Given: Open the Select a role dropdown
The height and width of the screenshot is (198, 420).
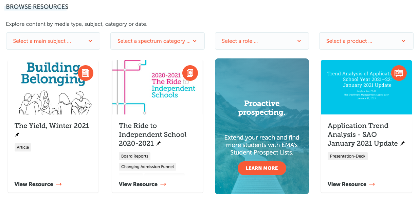Looking at the screenshot, I should tap(262, 41).
